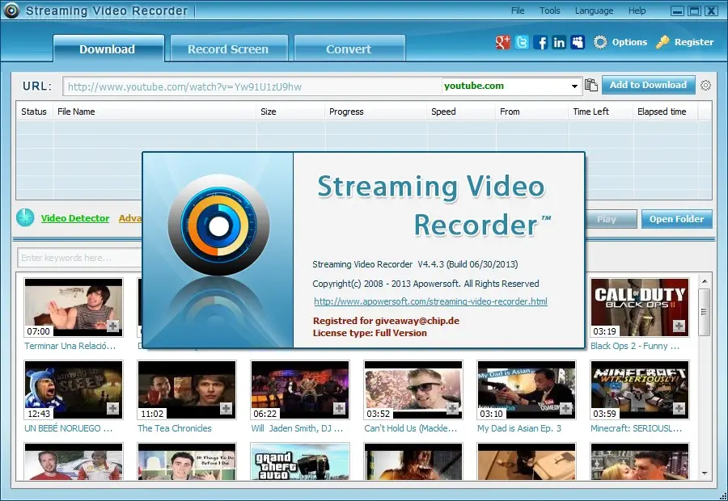728x501 pixels.
Task: Click the title 'The Tea Chronicles'
Action: (175, 428)
